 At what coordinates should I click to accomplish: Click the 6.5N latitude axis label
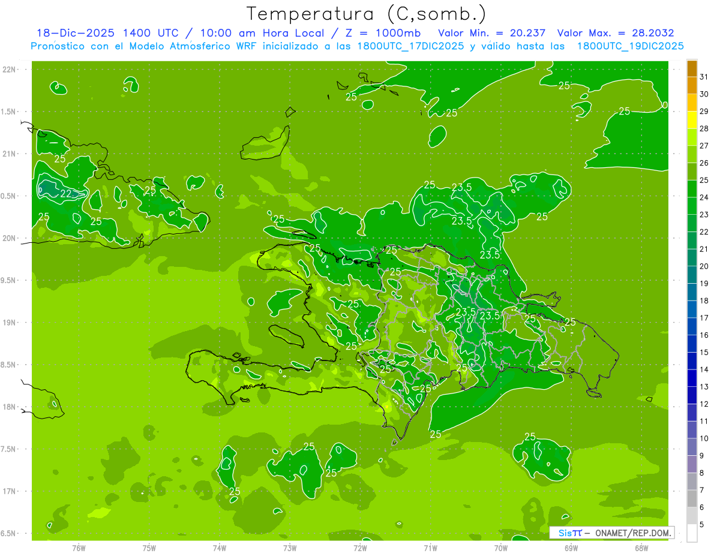click(9, 533)
